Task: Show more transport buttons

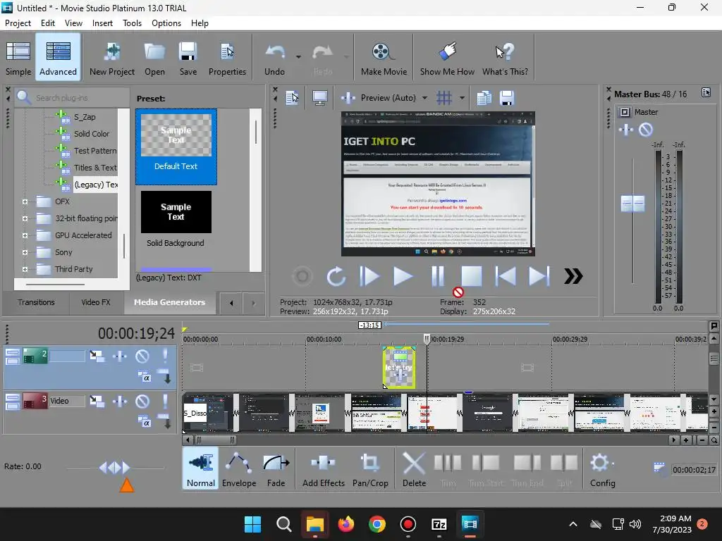Action: [x=573, y=276]
